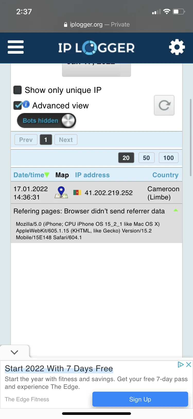
Task: Click the Mozilla/5.0 user agent text
Action: click(88, 231)
